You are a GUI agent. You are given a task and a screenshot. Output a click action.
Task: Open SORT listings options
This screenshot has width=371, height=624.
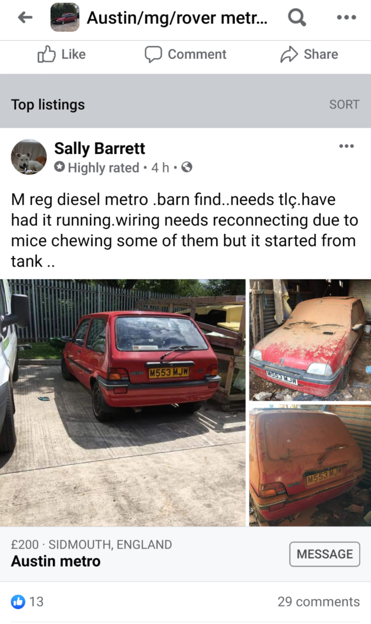click(x=344, y=104)
